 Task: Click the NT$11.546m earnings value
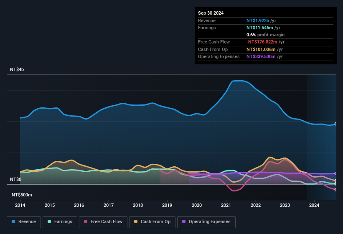260,28
